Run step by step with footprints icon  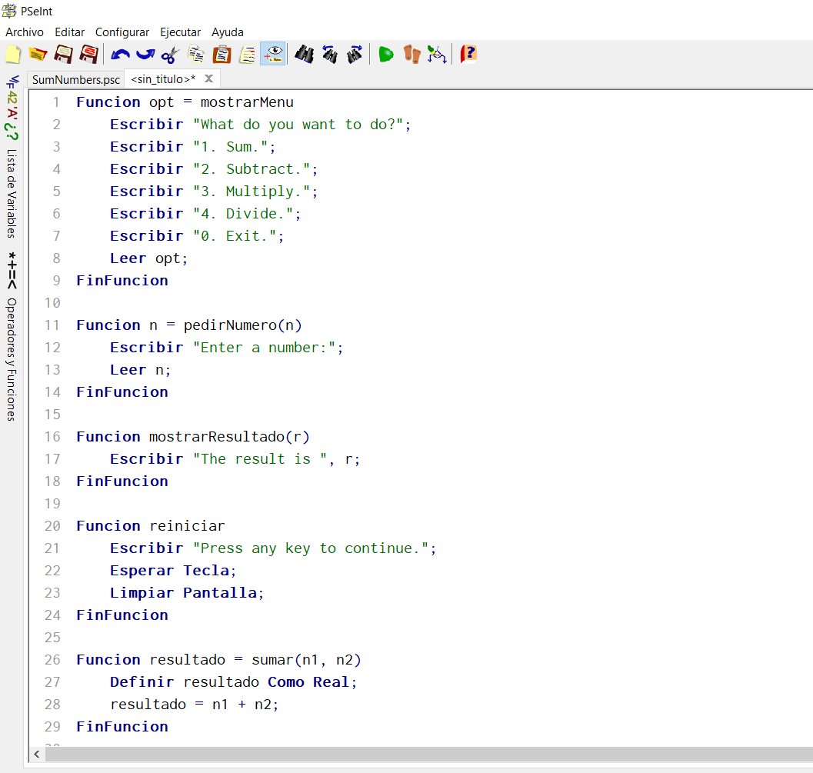pyautogui.click(x=411, y=54)
